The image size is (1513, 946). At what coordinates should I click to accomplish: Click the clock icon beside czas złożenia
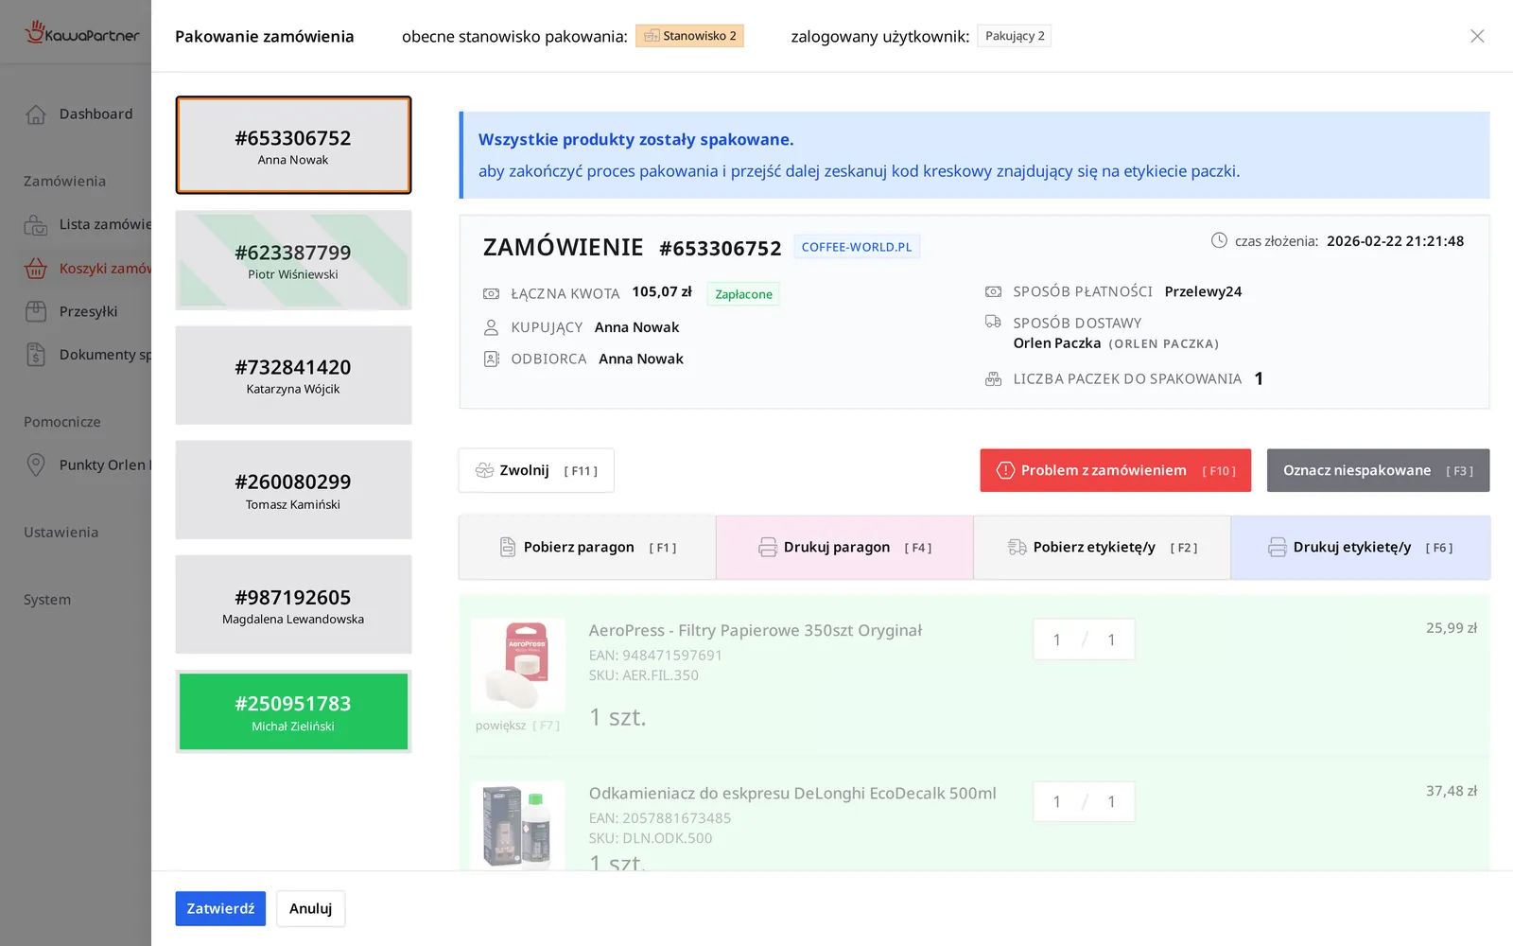click(x=1219, y=240)
